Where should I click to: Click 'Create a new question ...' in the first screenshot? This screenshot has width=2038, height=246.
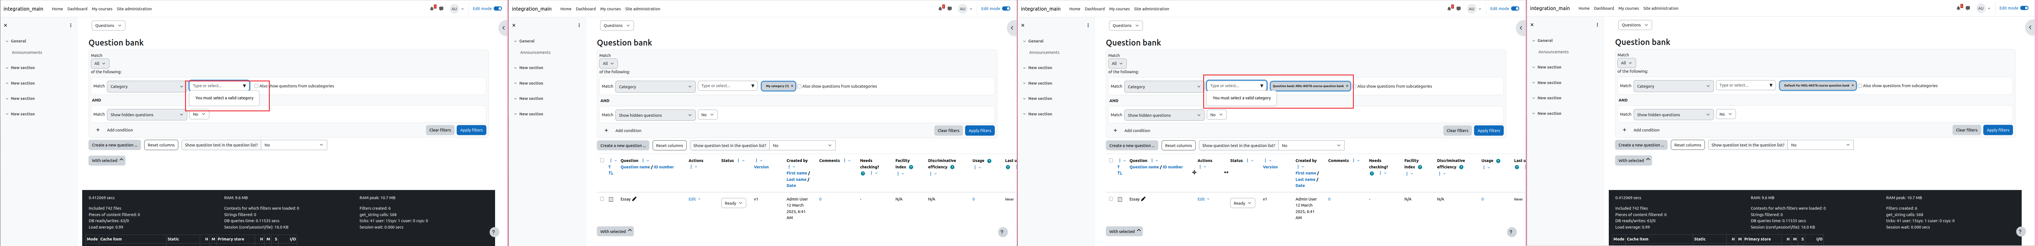[x=115, y=145]
